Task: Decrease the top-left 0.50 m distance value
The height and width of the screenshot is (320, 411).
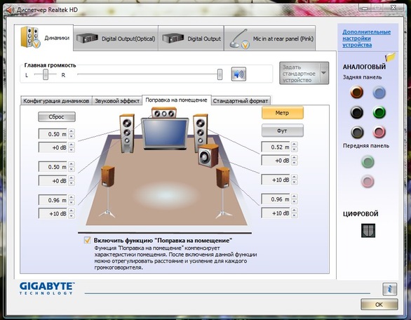Action: tap(72, 137)
